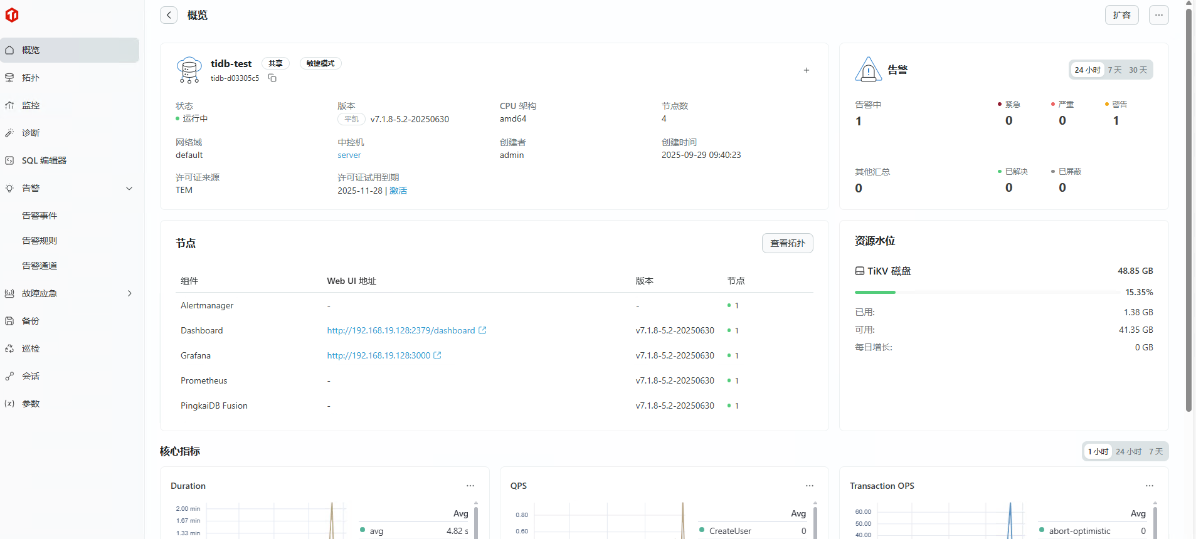Open the Dashboard external link icon

pos(482,330)
